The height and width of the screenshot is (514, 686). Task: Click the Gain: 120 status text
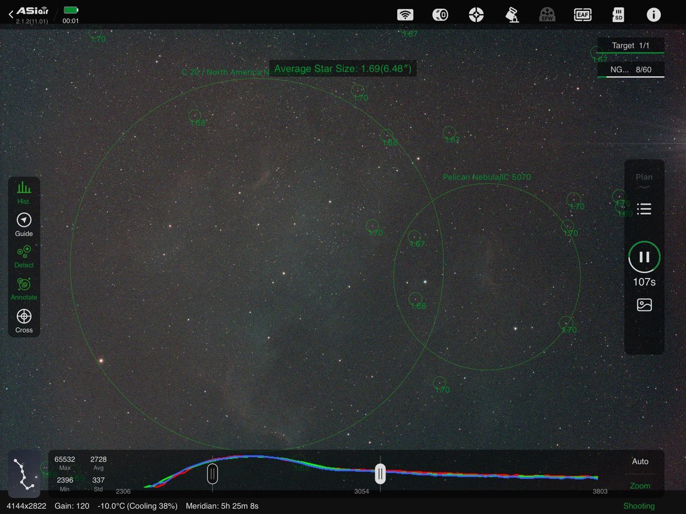[x=72, y=506]
